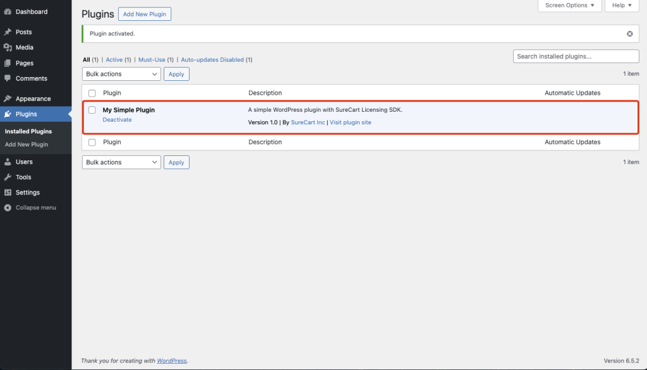This screenshot has width=647, height=370.
Task: Open the top Bulk actions dropdown
Action: point(121,74)
